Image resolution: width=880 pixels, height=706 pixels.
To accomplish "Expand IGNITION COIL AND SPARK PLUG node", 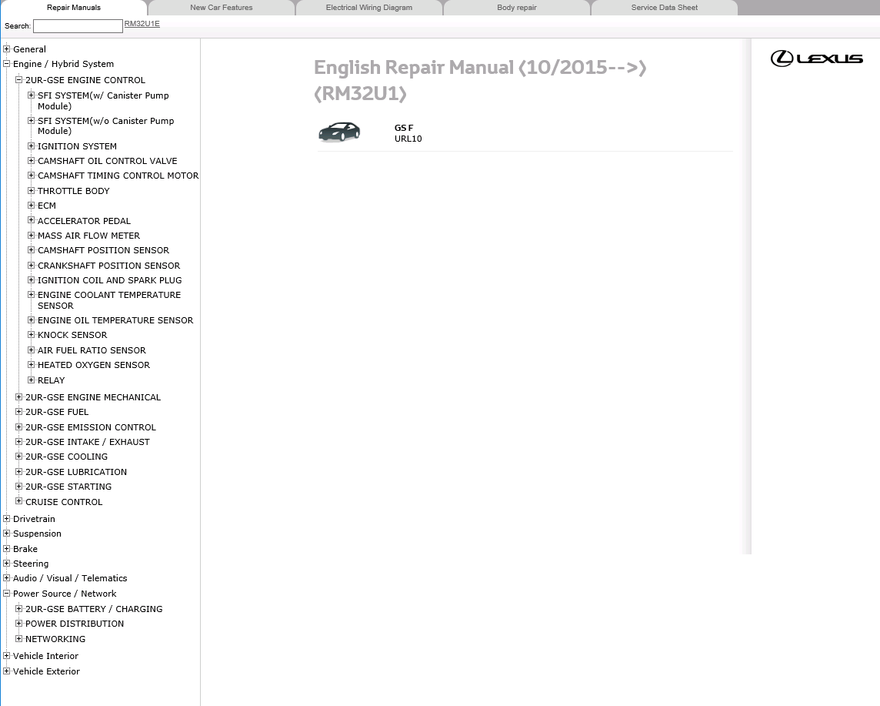I will [32, 279].
